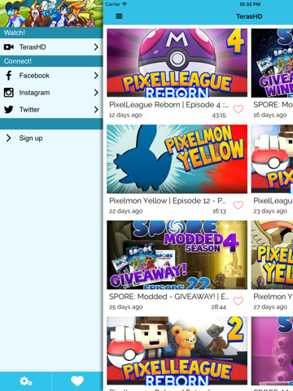
Task: Click title 'Pixelmon Yellow | Episode 12'
Action: 168,201
